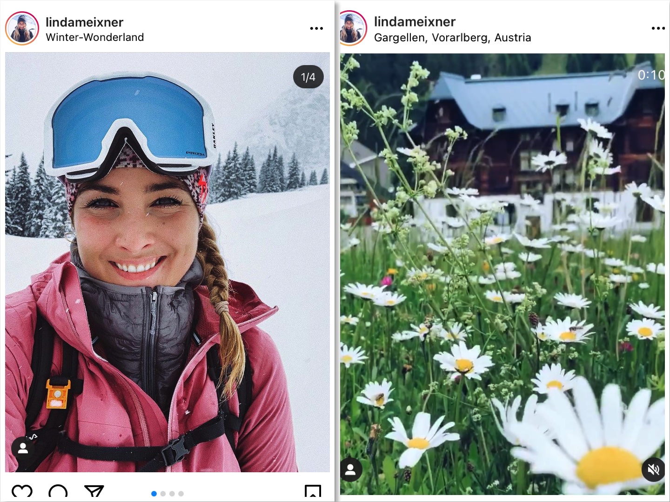This screenshot has width=670, height=502.
Task: Save the post with the bookmark icon
Action: (313, 493)
